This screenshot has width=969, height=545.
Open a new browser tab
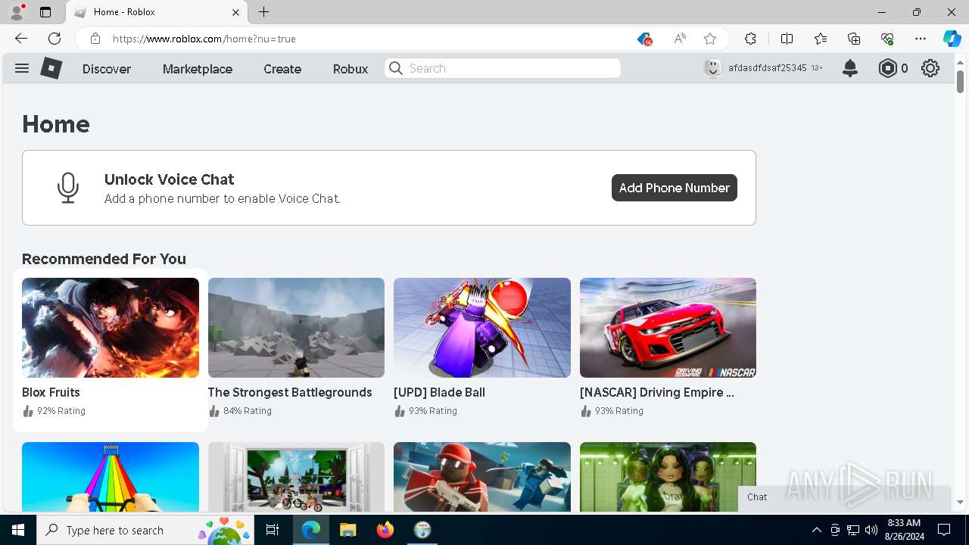pos(263,12)
